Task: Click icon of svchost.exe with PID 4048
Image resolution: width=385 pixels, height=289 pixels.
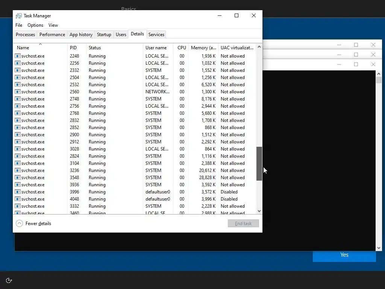Action: point(17,199)
